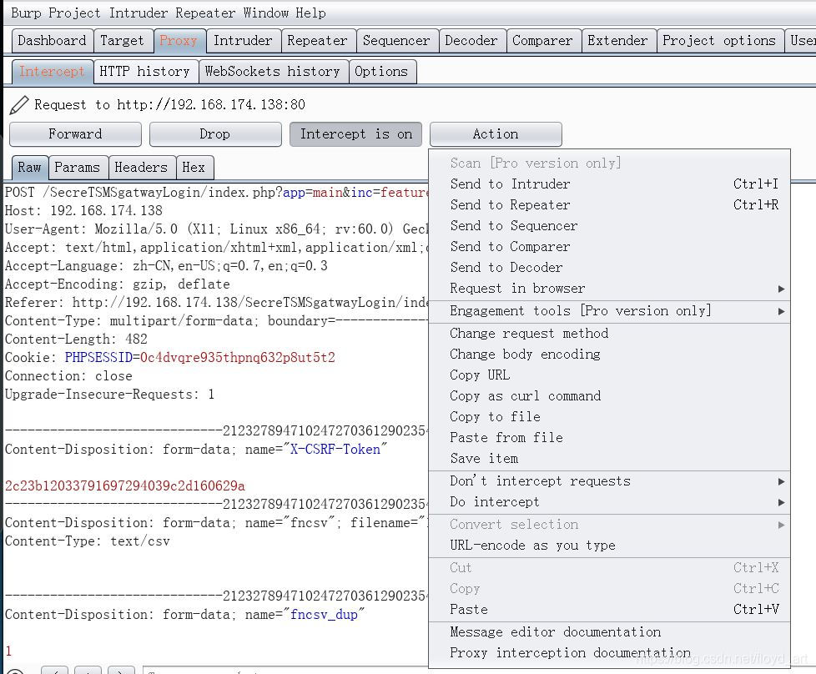Click the CSRF token value 2c23b120...
Screen dimensions: 816x674
(x=125, y=486)
